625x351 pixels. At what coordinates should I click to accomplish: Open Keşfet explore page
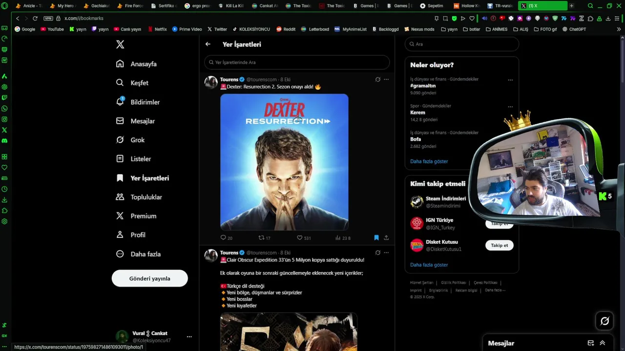132,83
